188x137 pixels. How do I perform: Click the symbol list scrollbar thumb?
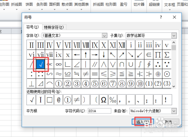[174, 48]
